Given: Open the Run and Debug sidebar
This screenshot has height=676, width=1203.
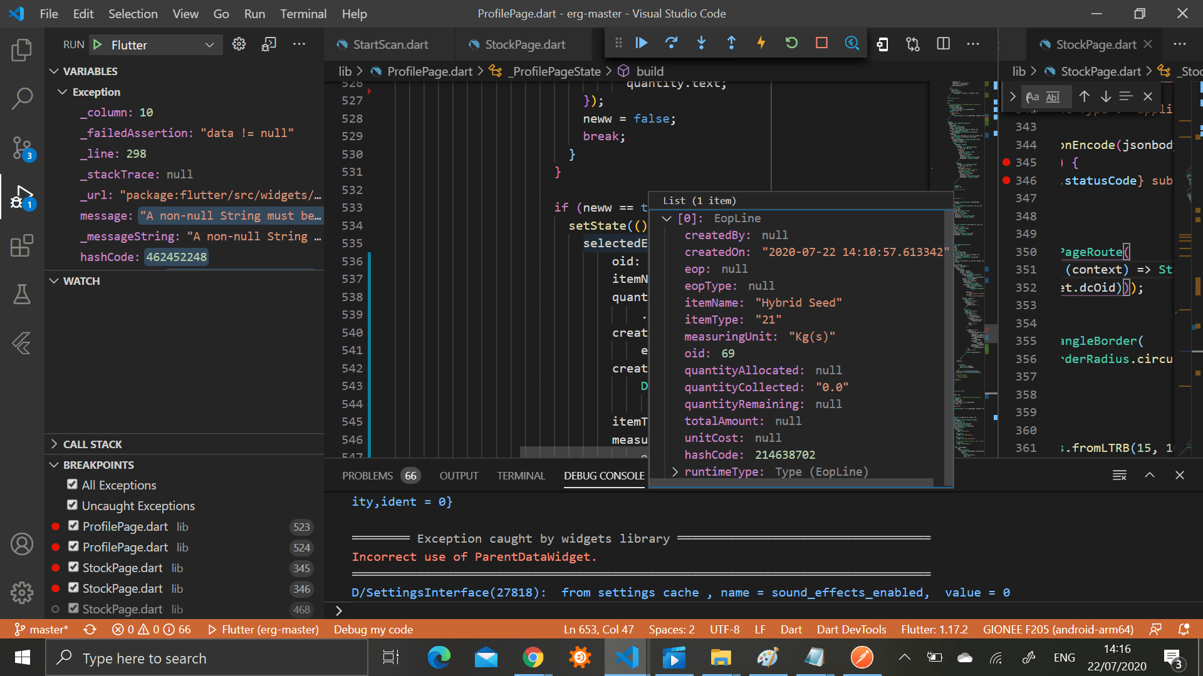Looking at the screenshot, I should point(23,197).
